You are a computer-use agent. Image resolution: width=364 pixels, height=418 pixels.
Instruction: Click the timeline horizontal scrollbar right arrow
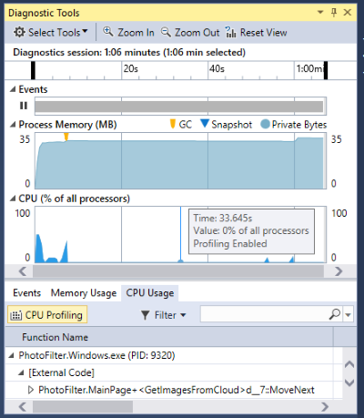tap(339, 271)
